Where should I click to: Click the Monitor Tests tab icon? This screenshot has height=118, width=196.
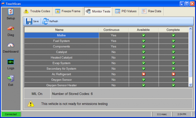[88, 11]
